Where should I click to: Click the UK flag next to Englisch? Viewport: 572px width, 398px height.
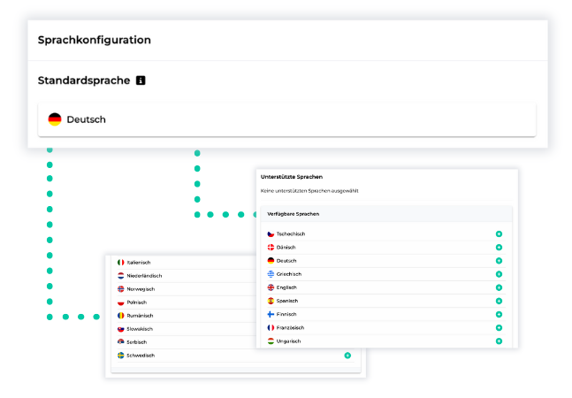[271, 287]
